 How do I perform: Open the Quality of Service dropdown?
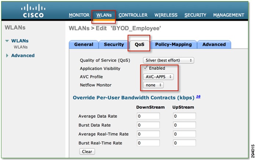(x=168, y=60)
